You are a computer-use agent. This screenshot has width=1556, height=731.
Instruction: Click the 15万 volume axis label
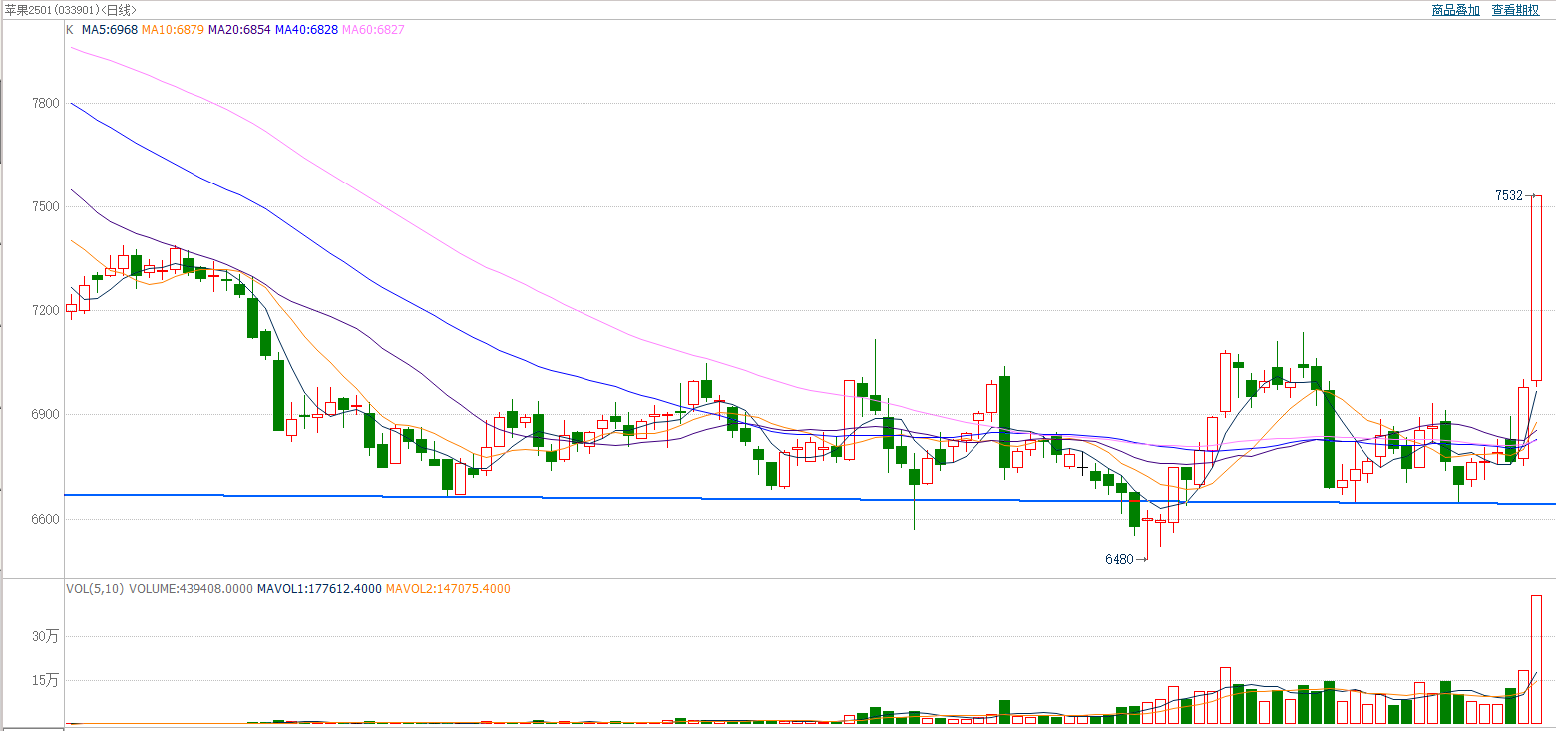(46, 680)
